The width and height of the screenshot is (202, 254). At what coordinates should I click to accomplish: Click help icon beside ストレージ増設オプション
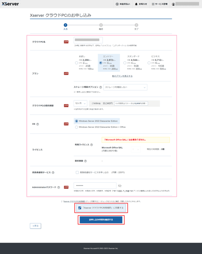coord(100,87)
